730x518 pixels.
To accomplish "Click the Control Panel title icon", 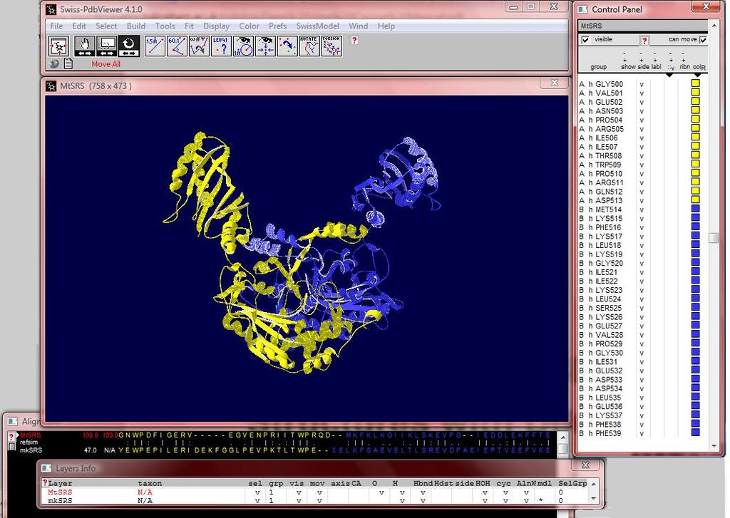I will [584, 9].
